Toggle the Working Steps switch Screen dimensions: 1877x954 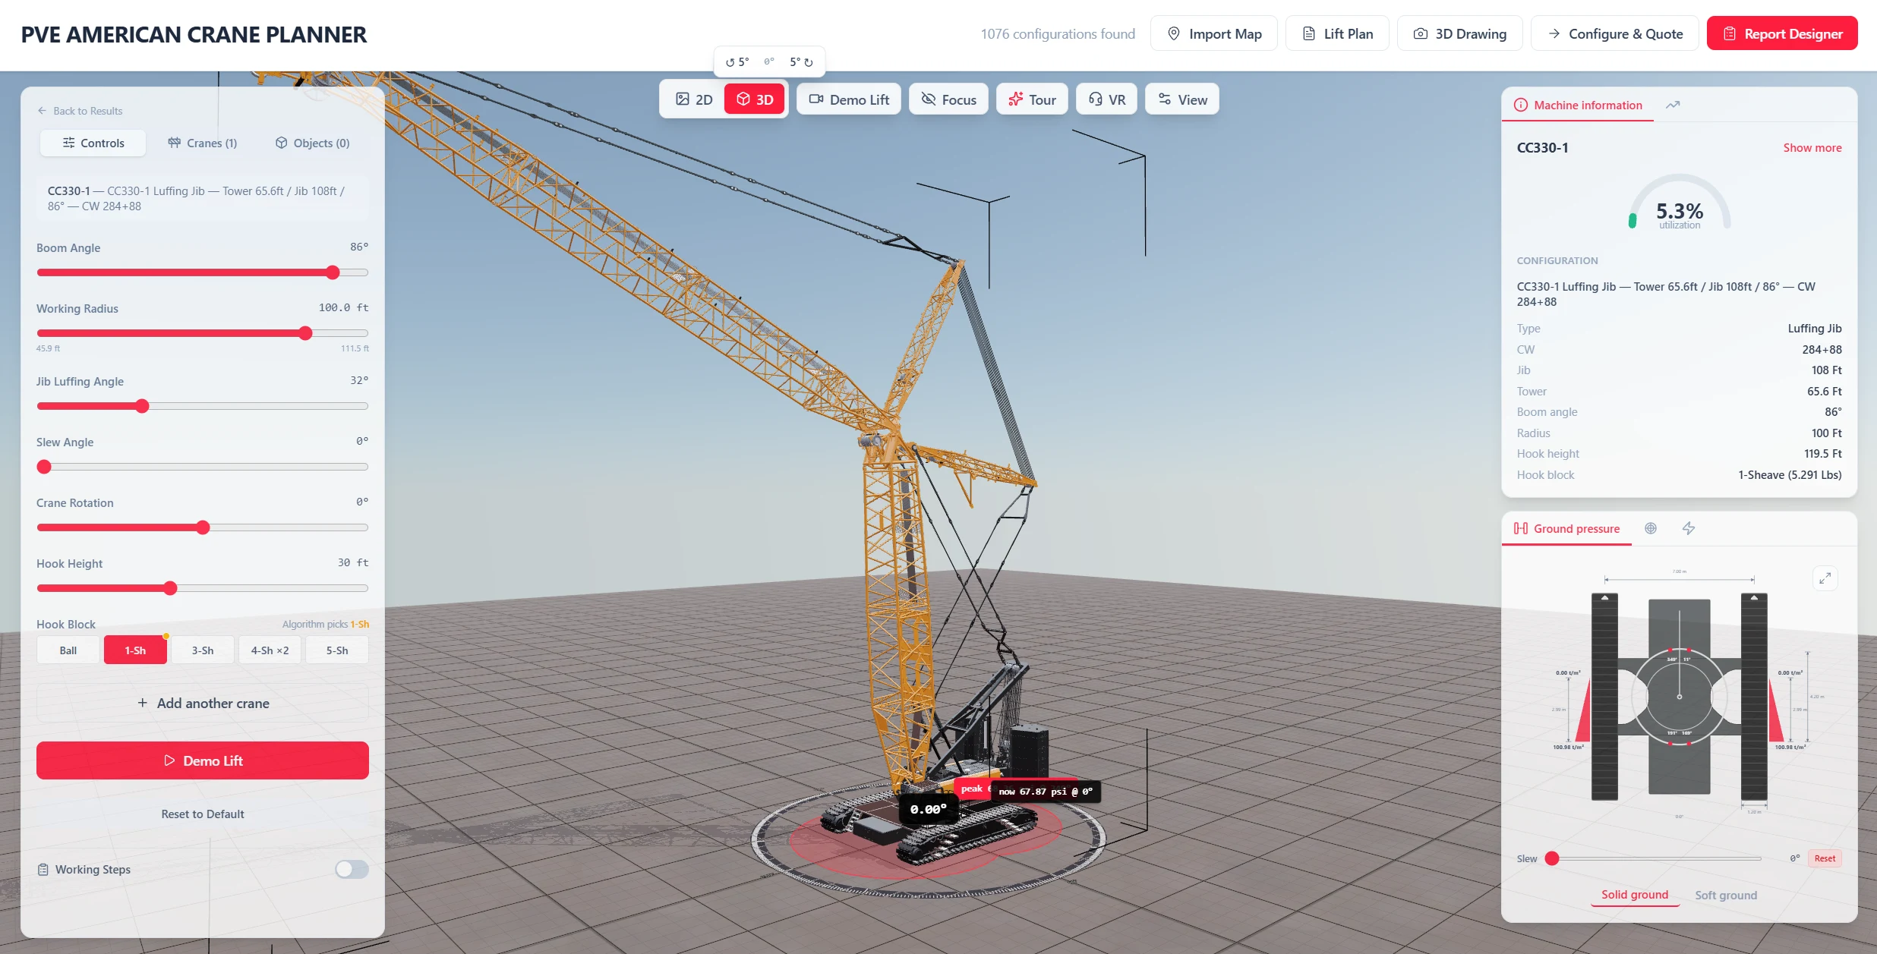(x=352, y=869)
